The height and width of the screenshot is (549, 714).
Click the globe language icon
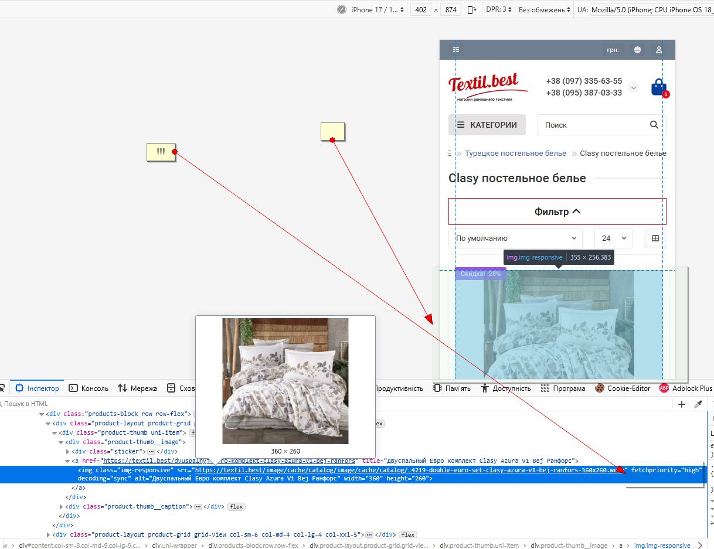(637, 50)
